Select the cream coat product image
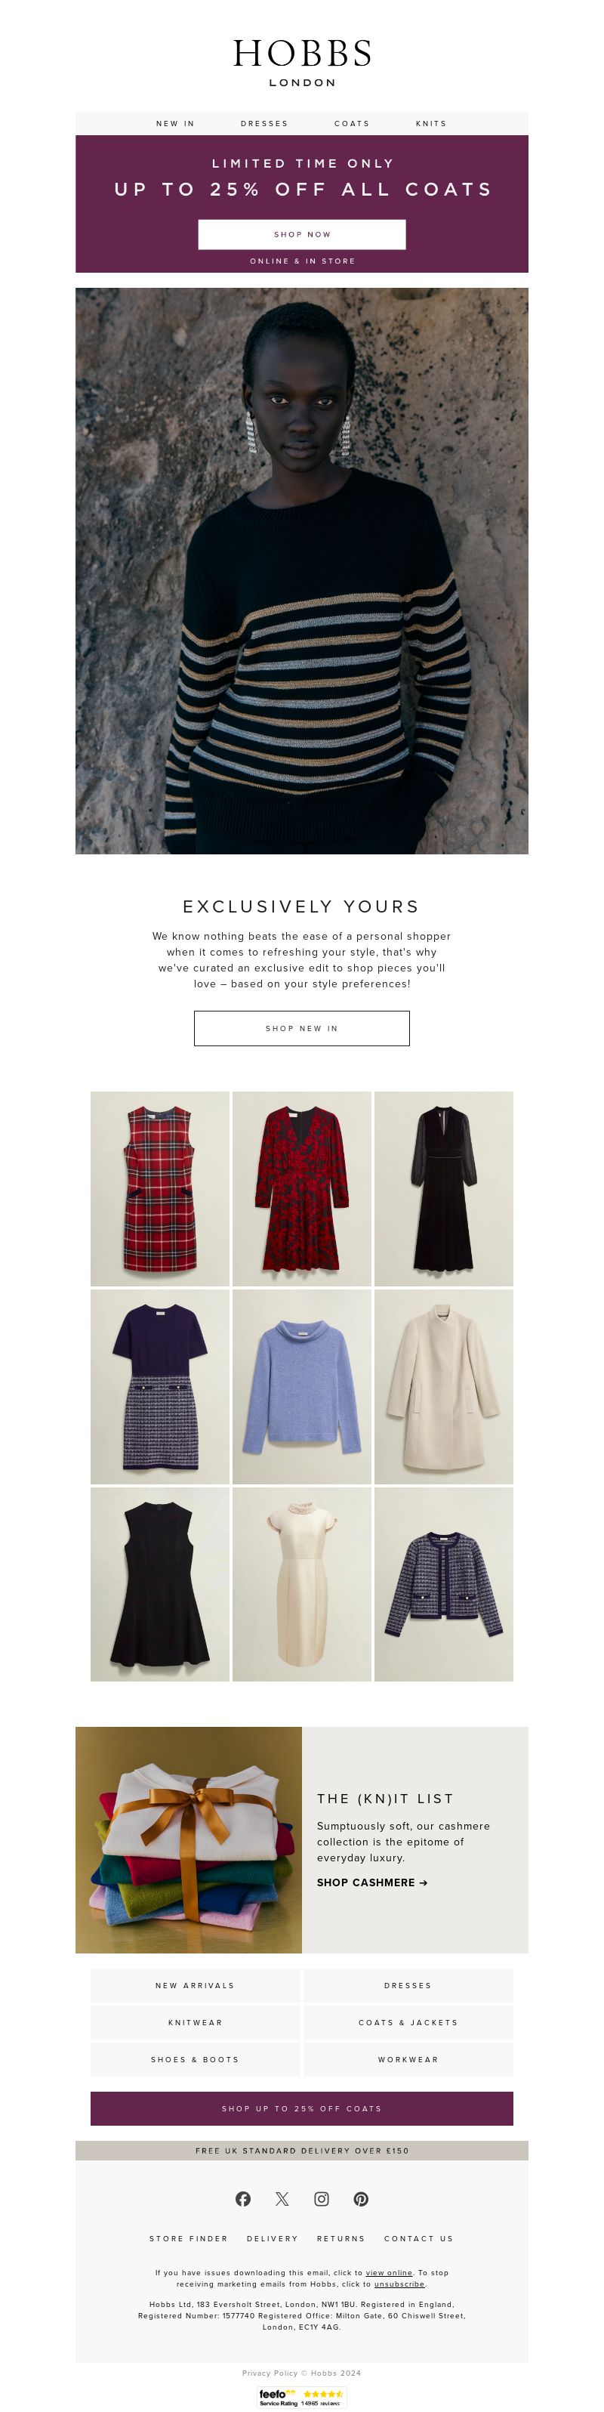This screenshot has height=2412, width=604. click(444, 1385)
